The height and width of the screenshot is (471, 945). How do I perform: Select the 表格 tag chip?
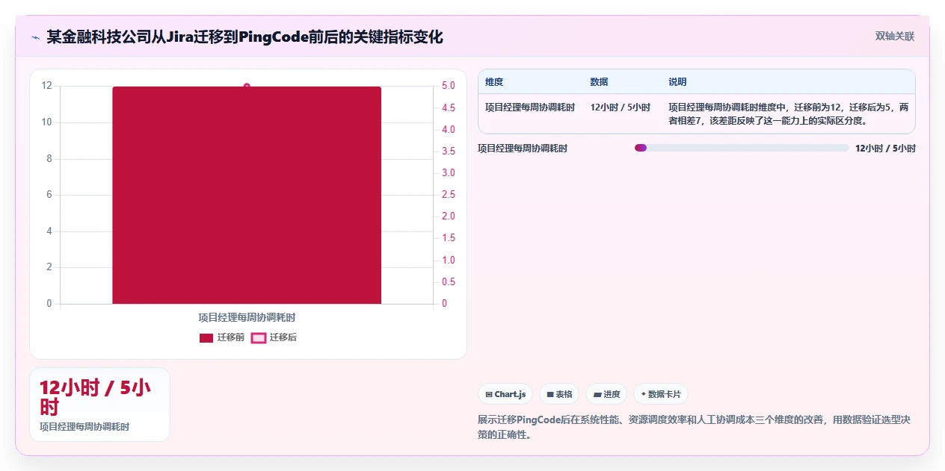(x=559, y=394)
